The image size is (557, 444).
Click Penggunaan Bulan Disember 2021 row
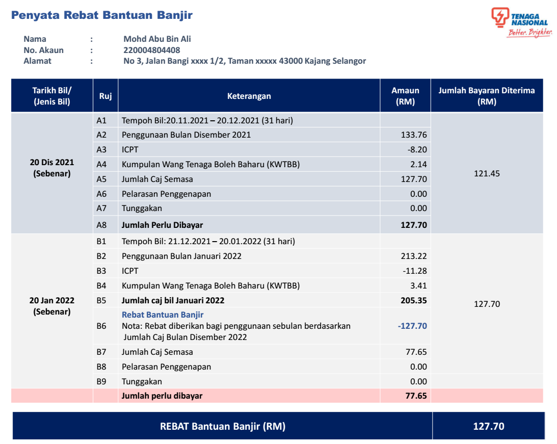point(186,135)
